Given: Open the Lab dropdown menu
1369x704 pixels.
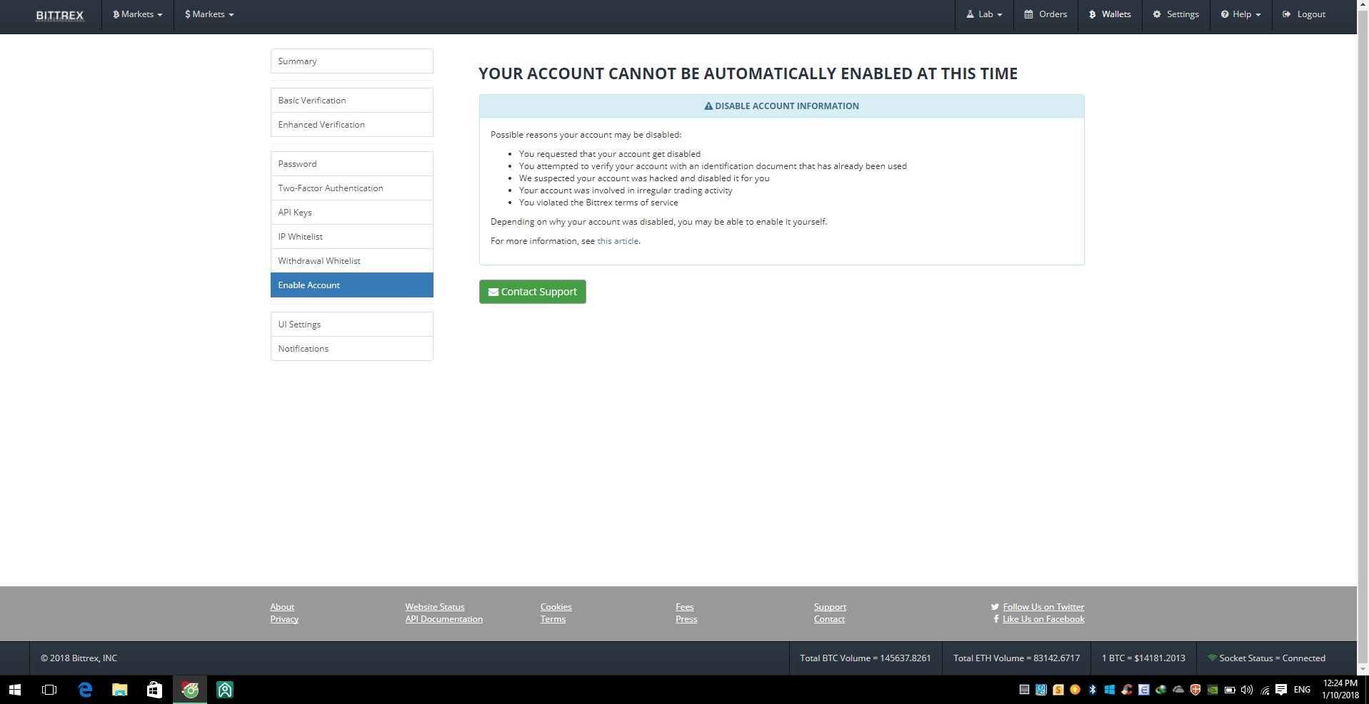Looking at the screenshot, I should point(984,14).
